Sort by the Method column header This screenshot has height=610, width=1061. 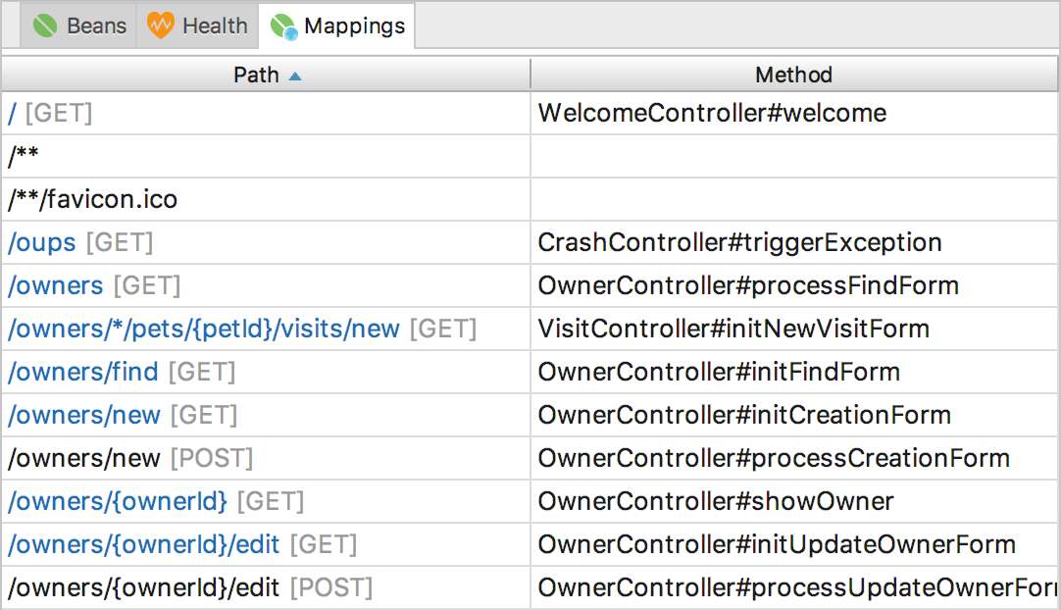pyautogui.click(x=793, y=75)
